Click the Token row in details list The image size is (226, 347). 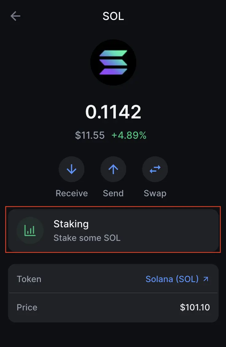[x=113, y=279]
